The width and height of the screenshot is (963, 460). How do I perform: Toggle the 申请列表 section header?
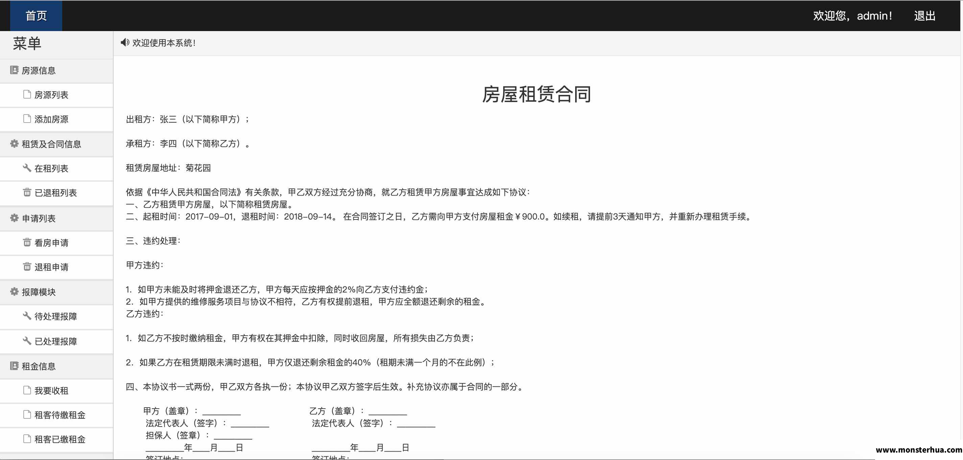coord(56,219)
